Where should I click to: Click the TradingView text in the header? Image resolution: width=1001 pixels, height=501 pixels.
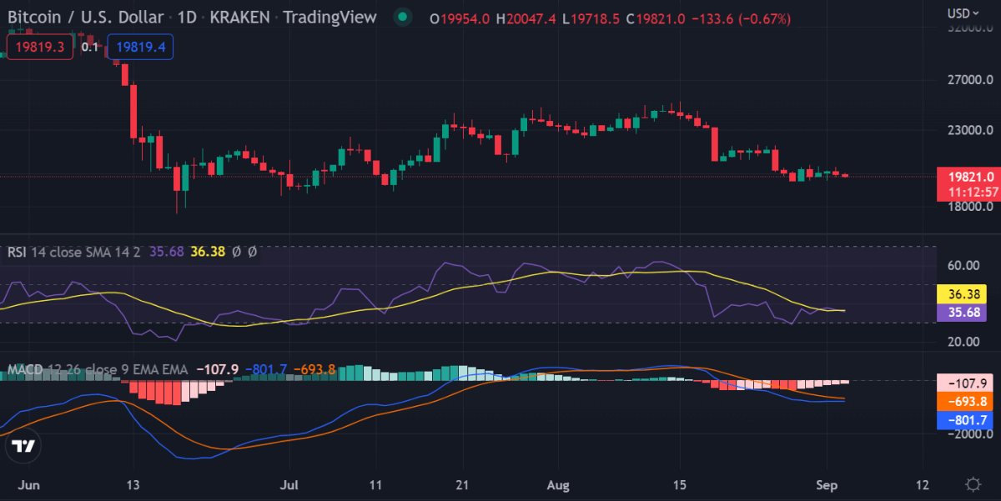click(x=329, y=17)
